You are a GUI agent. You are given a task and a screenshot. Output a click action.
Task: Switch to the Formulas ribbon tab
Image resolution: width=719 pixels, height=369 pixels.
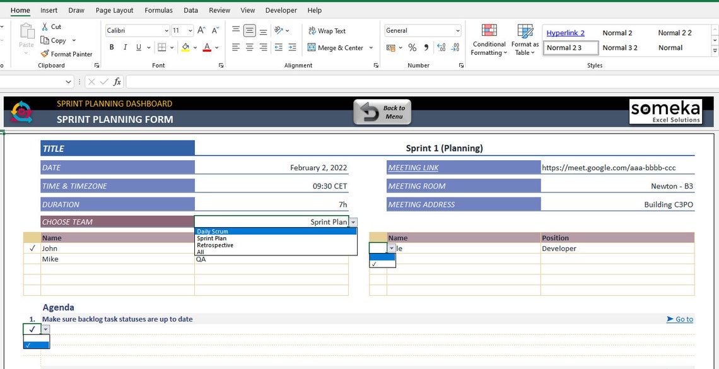(x=158, y=10)
